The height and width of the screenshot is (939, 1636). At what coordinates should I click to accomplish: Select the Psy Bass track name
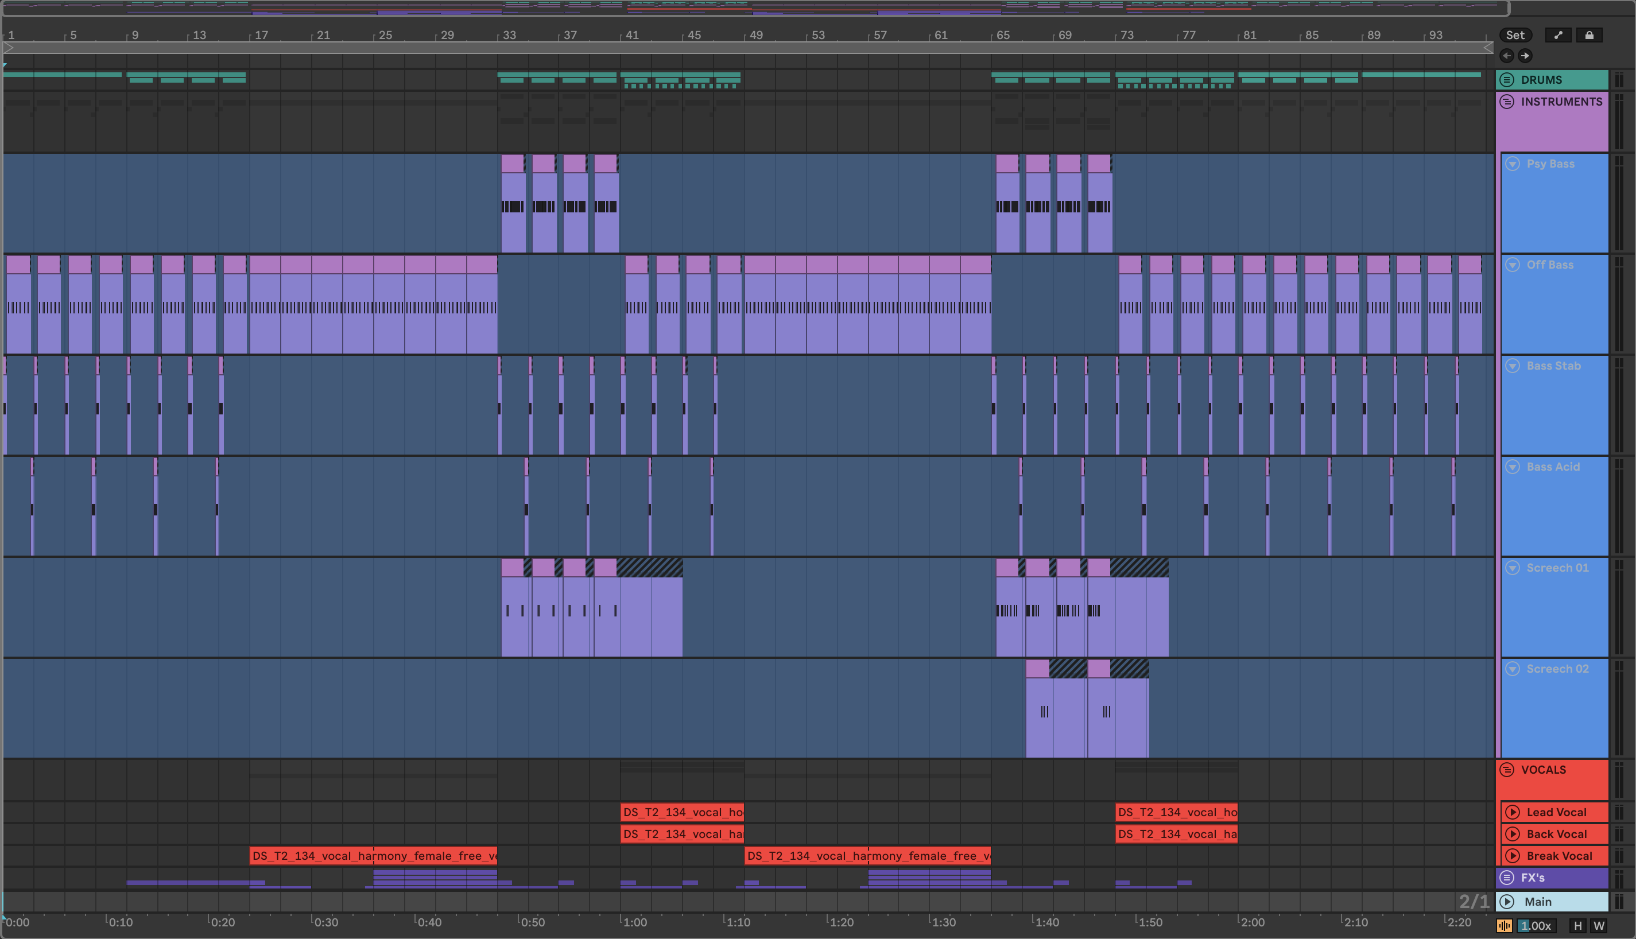pyautogui.click(x=1550, y=164)
